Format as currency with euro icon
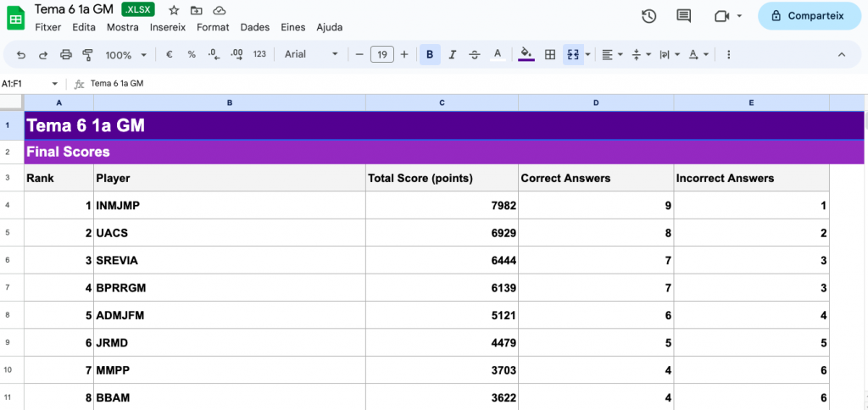The height and width of the screenshot is (410, 868). (170, 54)
